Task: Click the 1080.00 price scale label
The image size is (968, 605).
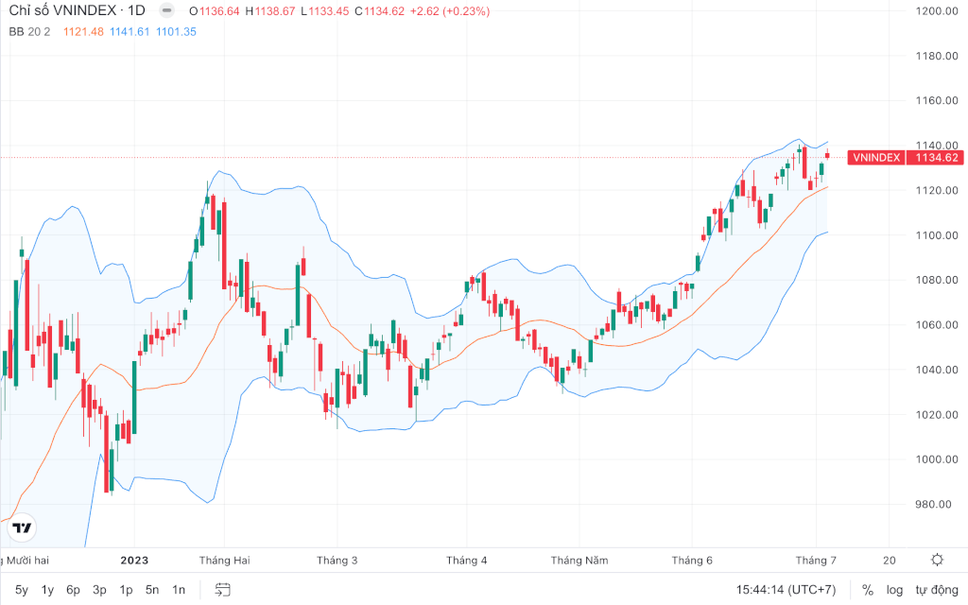Action: [x=937, y=280]
